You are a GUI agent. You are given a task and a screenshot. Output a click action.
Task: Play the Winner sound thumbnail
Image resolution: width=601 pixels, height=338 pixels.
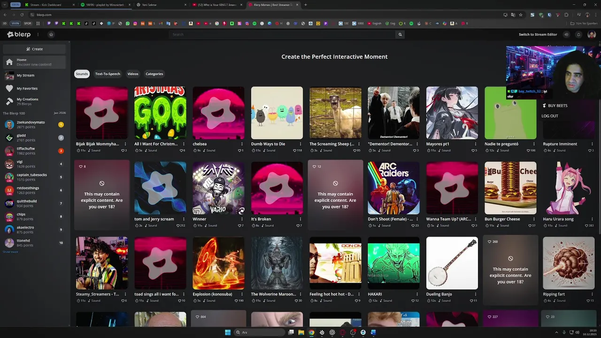point(218,188)
